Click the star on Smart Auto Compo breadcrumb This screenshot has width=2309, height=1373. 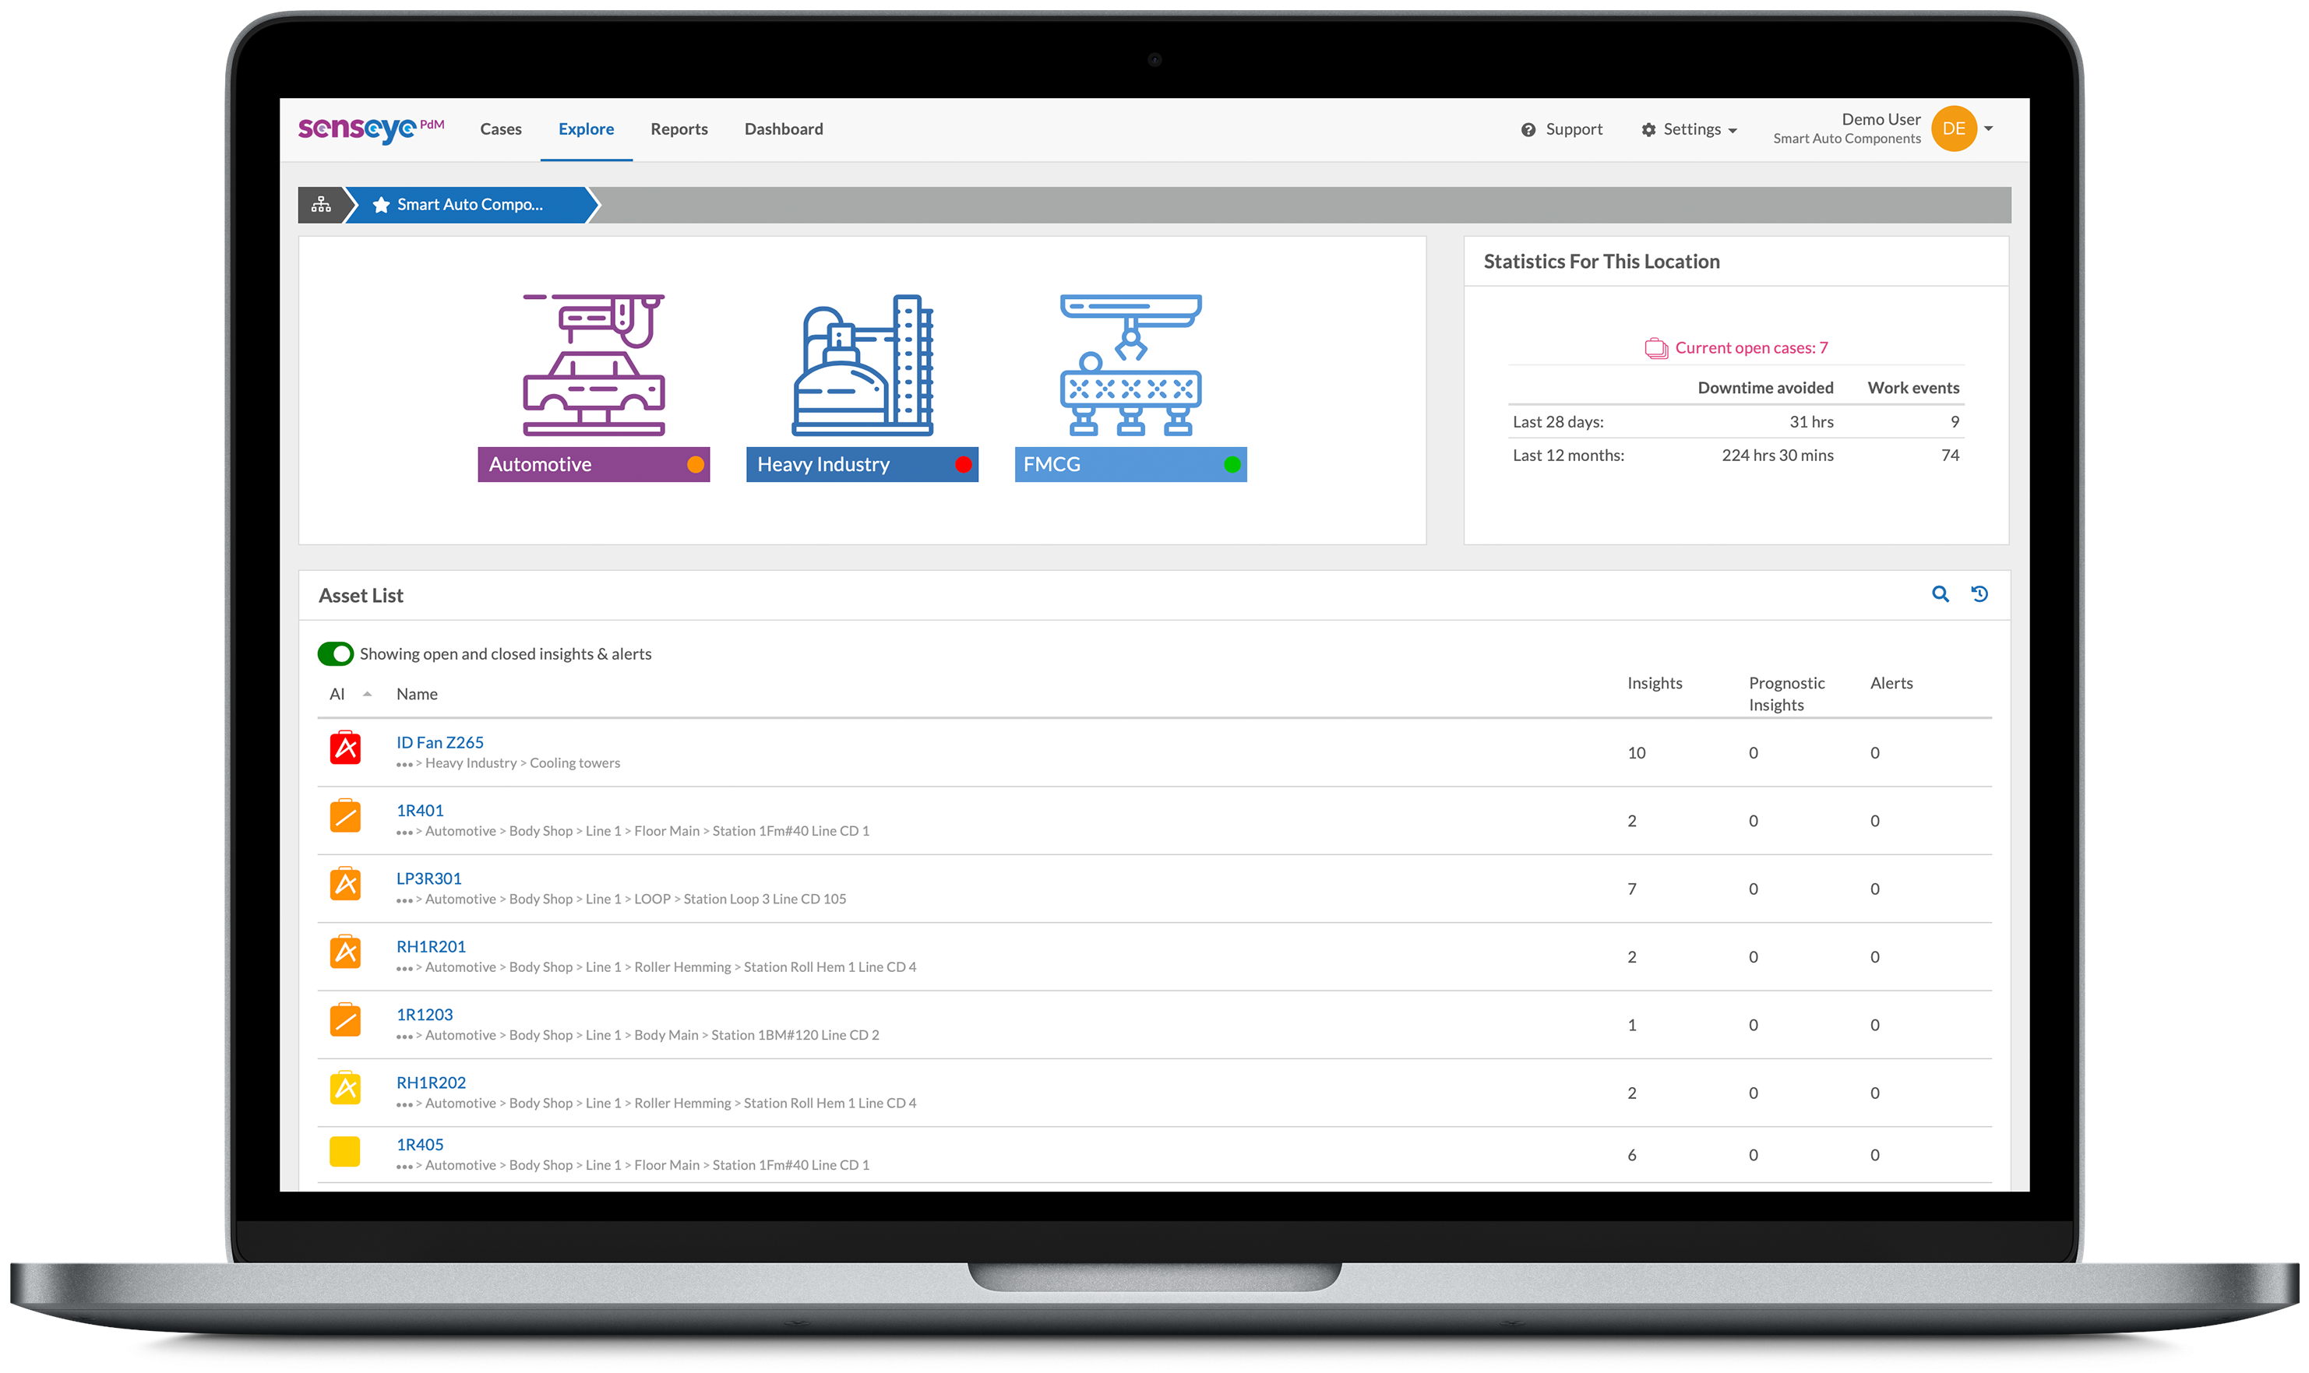coord(380,205)
